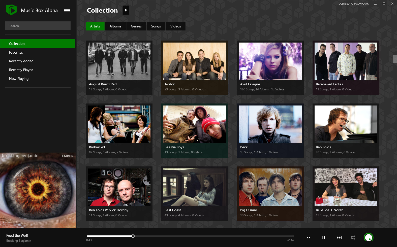Click '82 Songs, 6 Albums, 2 Videos' text
The image size is (397, 247).
tap(108, 152)
